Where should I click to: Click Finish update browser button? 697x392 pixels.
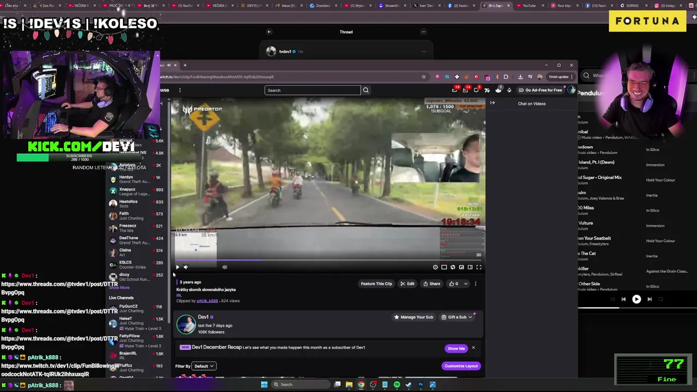click(x=560, y=77)
